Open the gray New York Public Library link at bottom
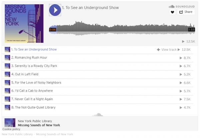200x138 pixels. point(17,134)
